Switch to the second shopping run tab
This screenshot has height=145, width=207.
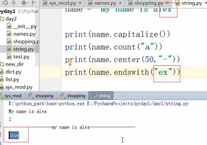[73, 96]
